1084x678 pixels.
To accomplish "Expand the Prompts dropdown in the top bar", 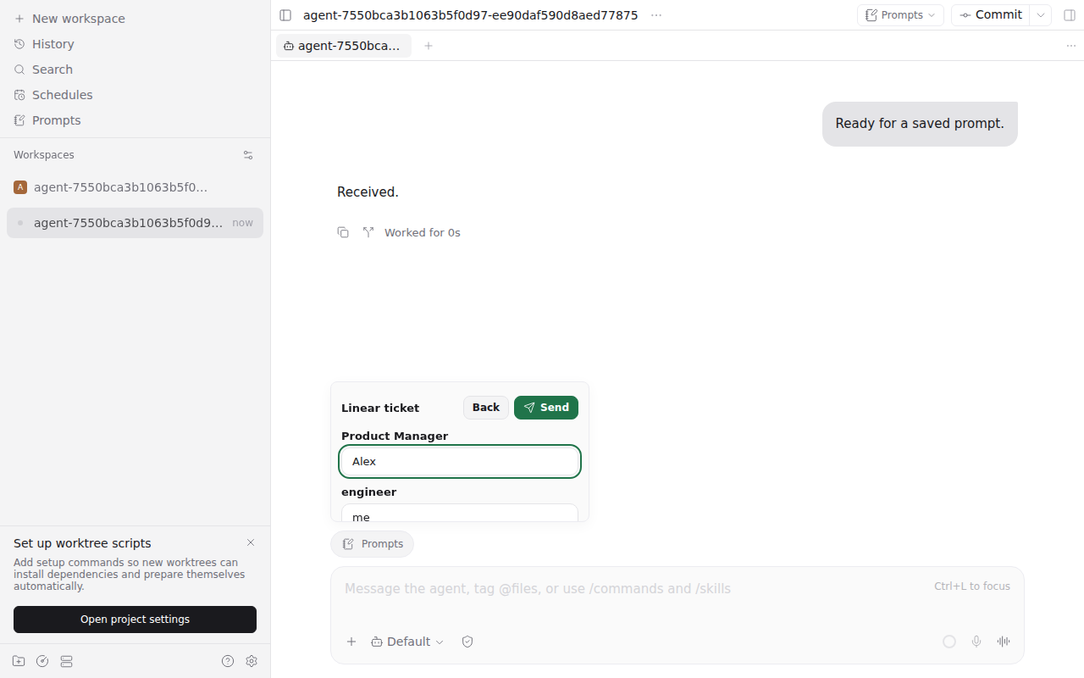I will tap(900, 15).
